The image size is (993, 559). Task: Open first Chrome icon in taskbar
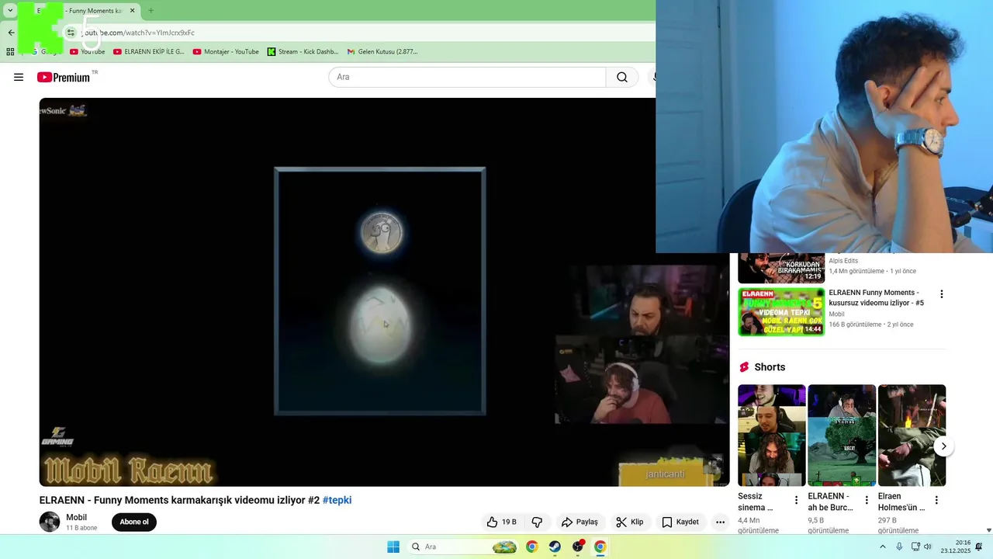point(531,547)
